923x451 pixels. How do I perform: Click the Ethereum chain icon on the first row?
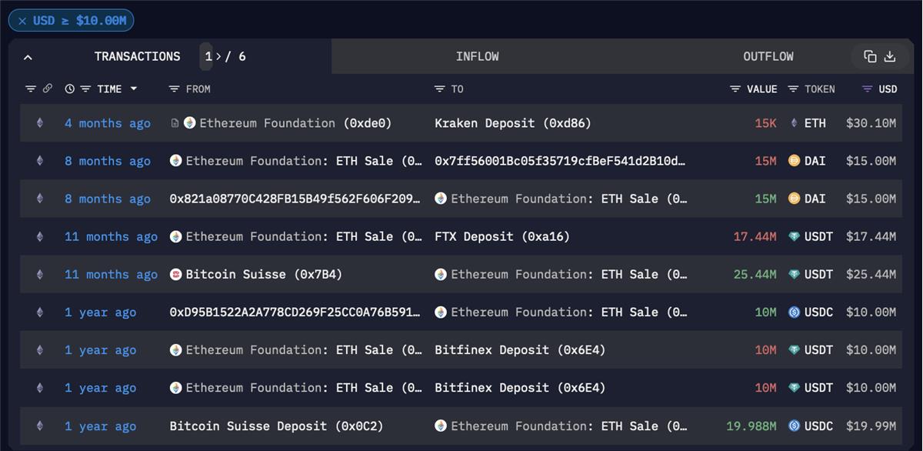[x=40, y=123]
